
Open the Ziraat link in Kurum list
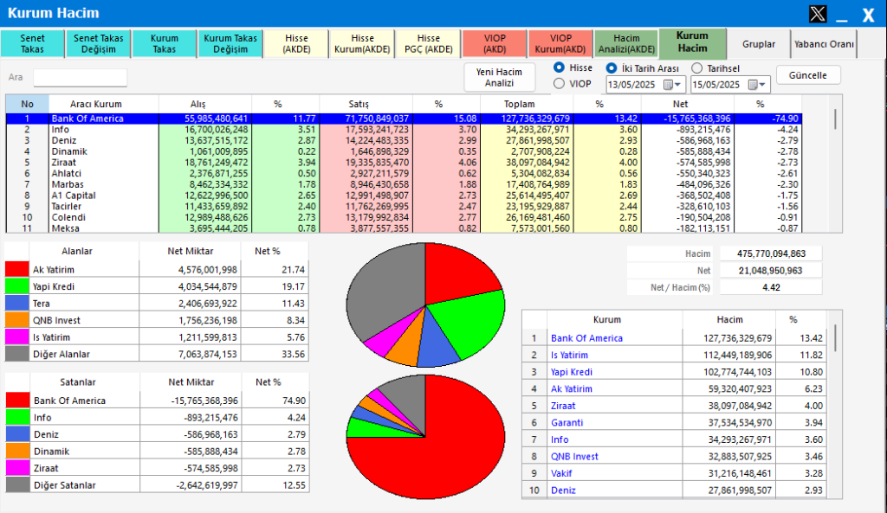pyautogui.click(x=563, y=406)
